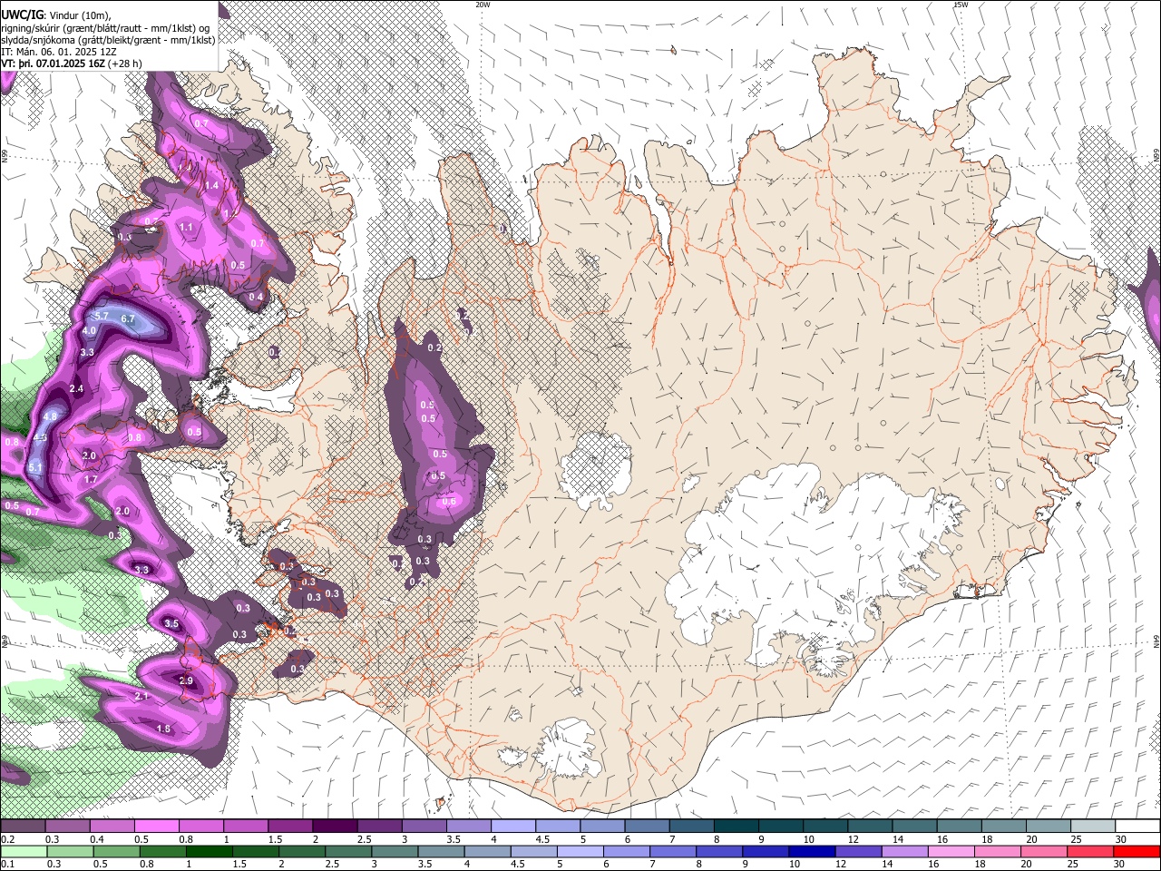
Task: Click the '1.4' snowfall value in Westfjords
Action: (211, 185)
